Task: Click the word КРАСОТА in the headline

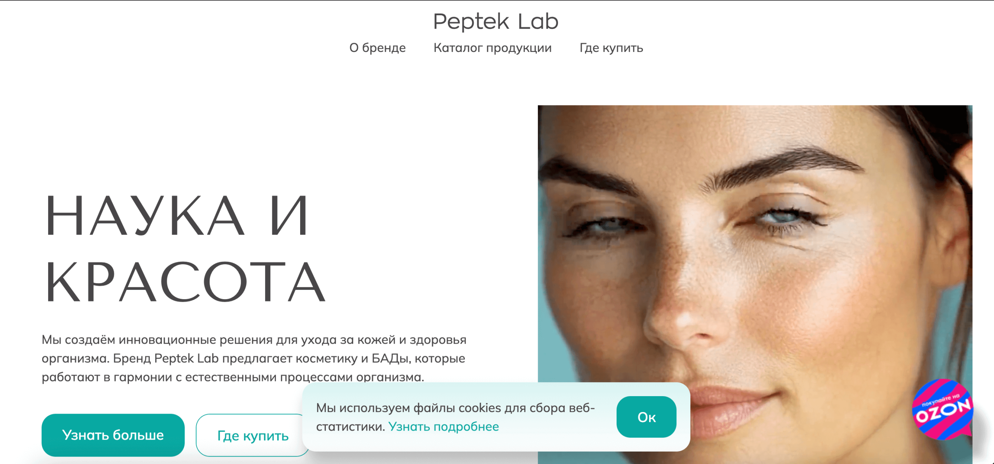Action: [185, 282]
